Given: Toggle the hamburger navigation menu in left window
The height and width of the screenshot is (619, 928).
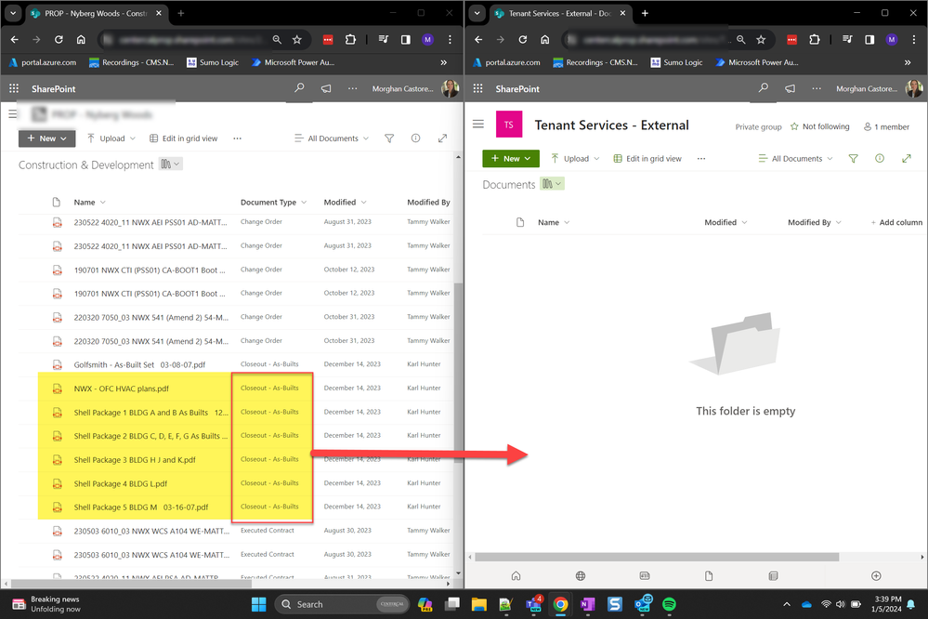Looking at the screenshot, I should pos(12,113).
